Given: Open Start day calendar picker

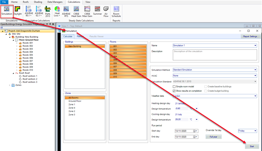Looking at the screenshot, I should click(195, 131).
